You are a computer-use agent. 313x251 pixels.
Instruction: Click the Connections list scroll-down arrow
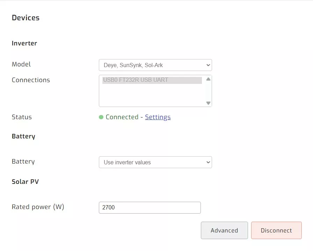pos(208,103)
